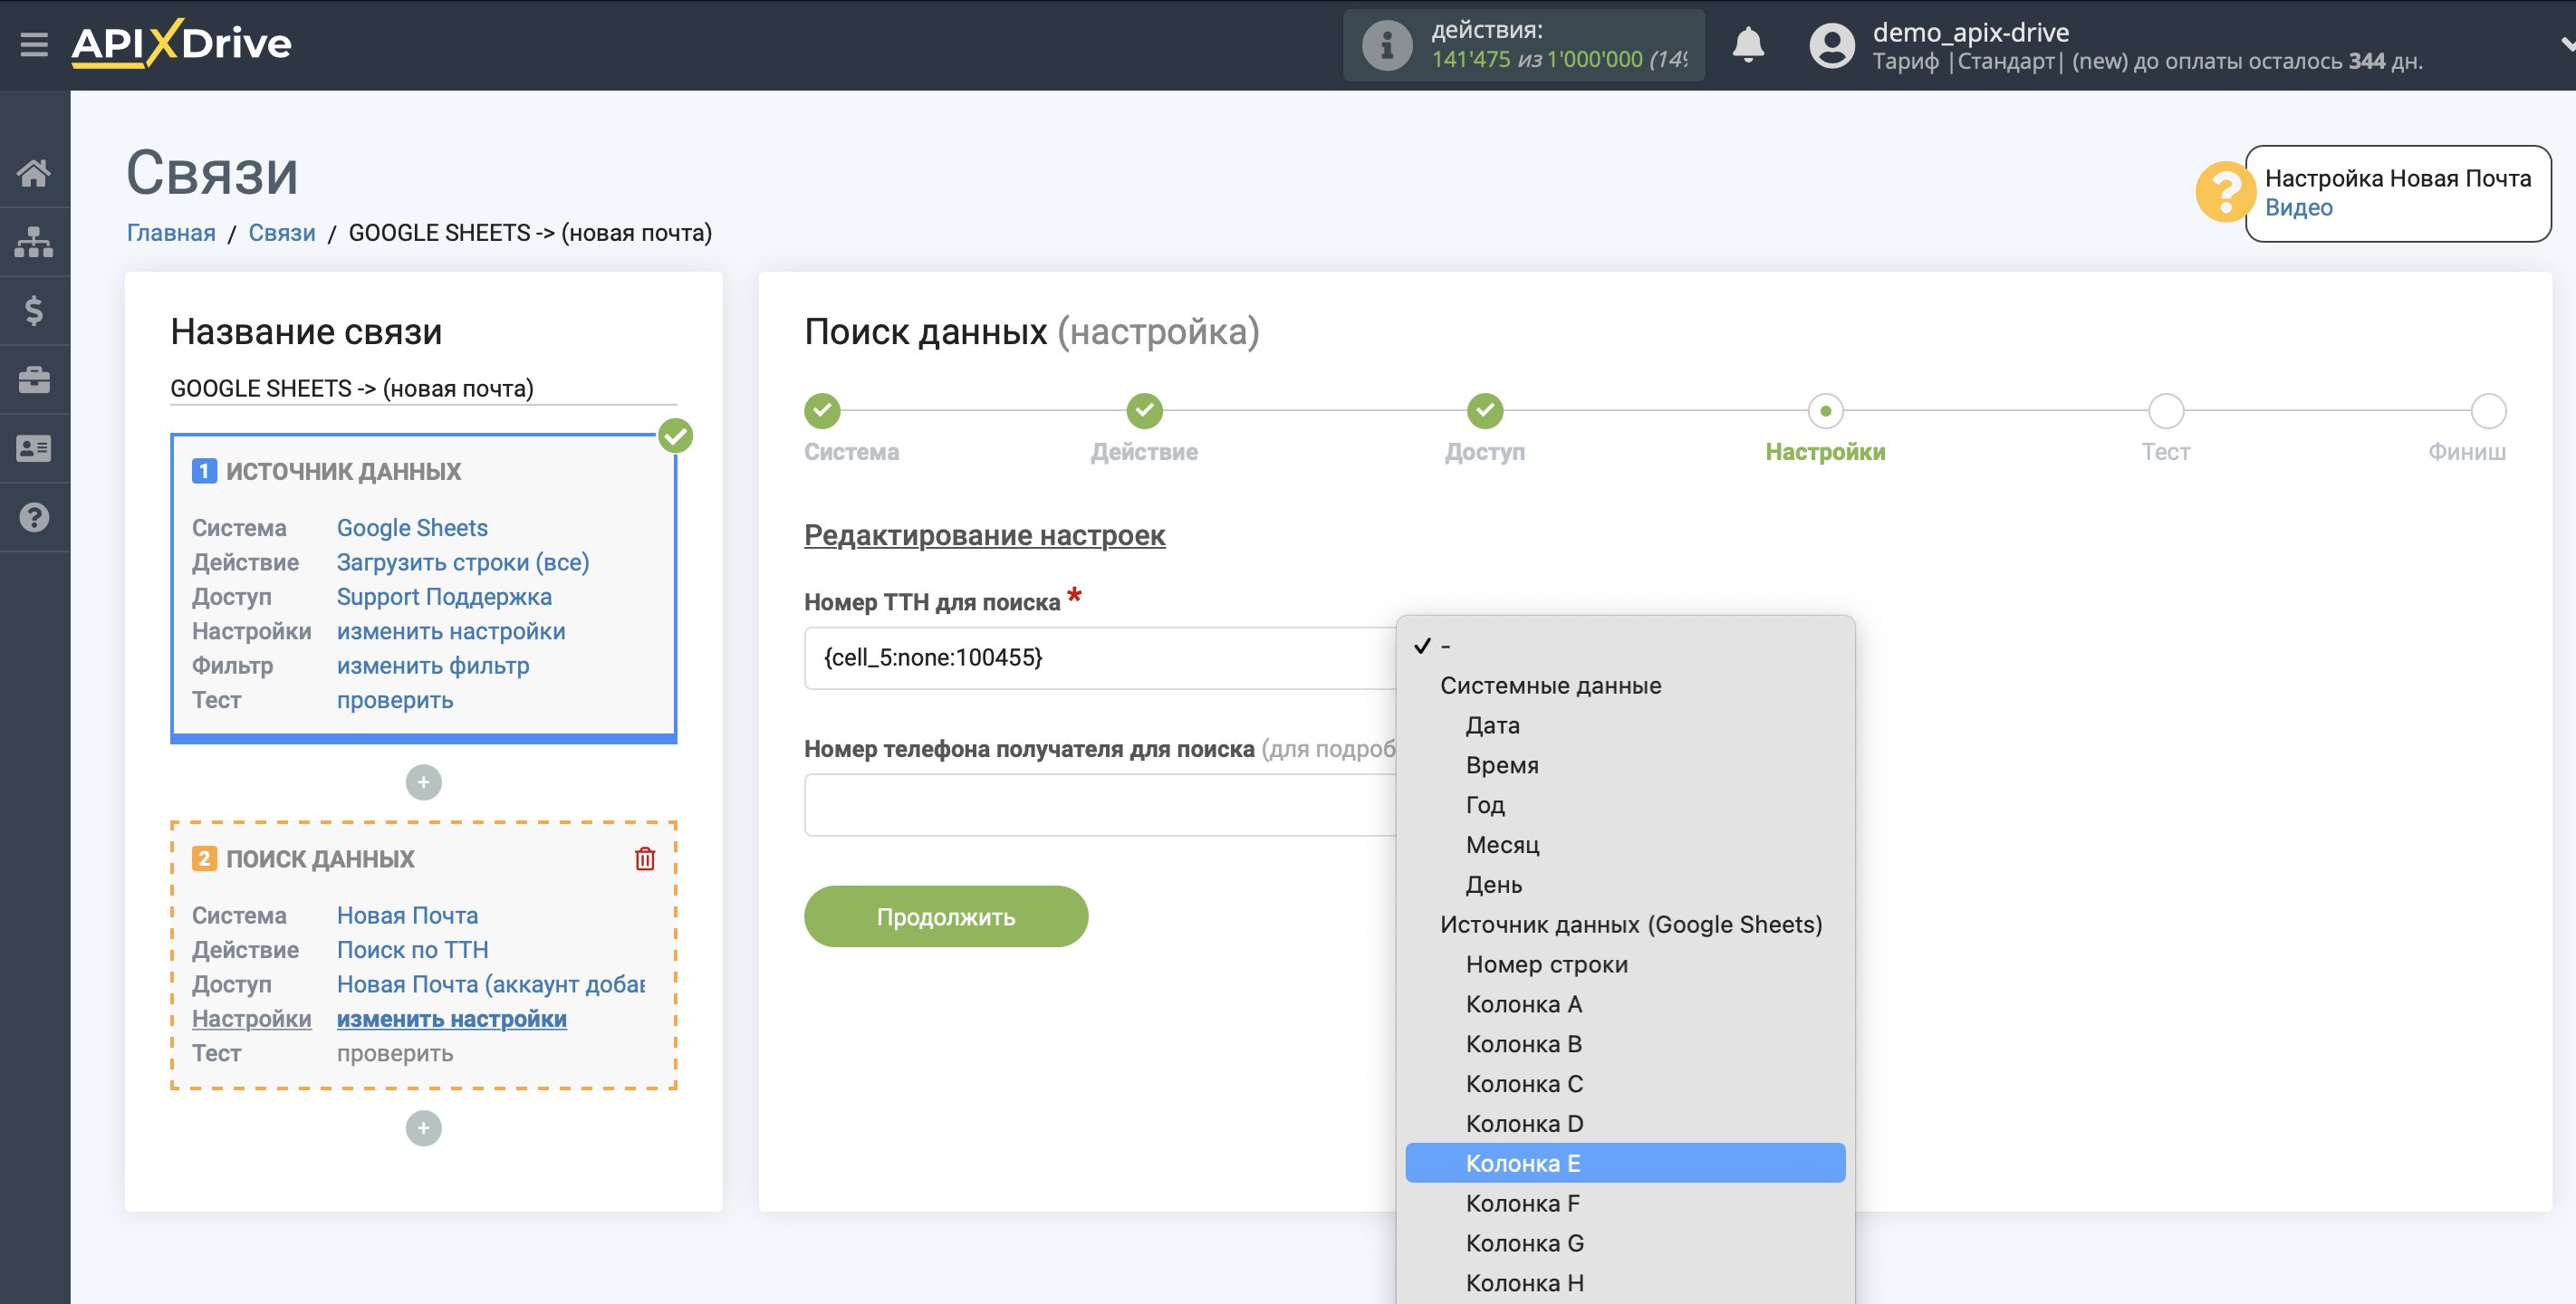The image size is (2576, 1304).
Task: Click the green check on data source block
Action: click(x=676, y=436)
